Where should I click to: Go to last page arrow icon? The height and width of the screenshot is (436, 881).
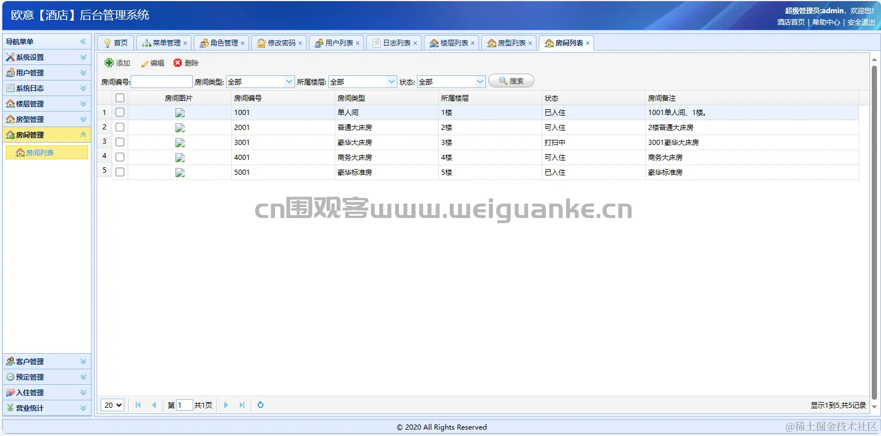(242, 405)
